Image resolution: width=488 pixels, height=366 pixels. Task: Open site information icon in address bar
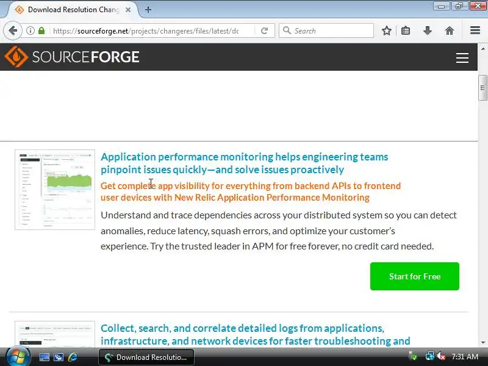30,30
